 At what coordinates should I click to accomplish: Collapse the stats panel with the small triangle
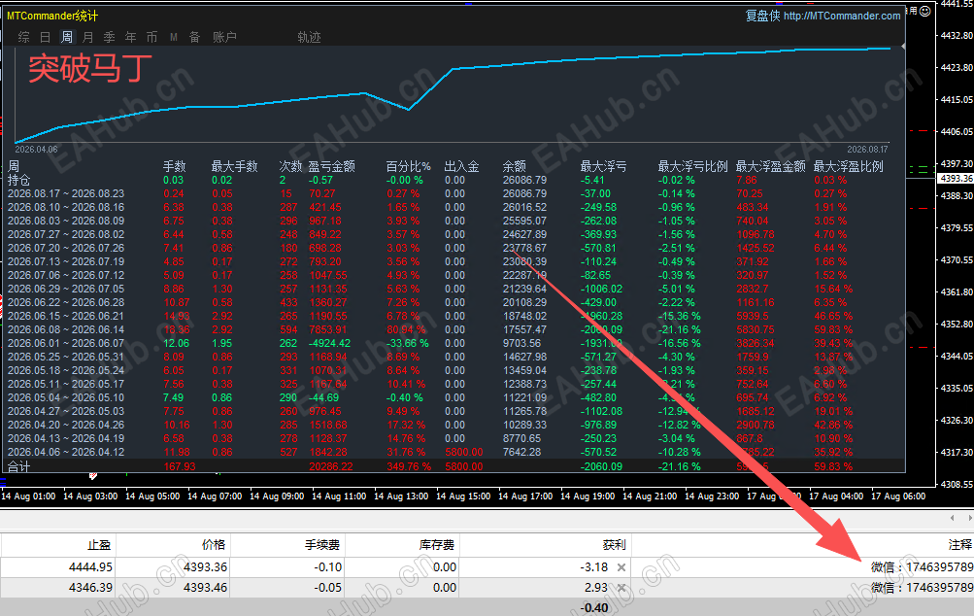(x=902, y=46)
